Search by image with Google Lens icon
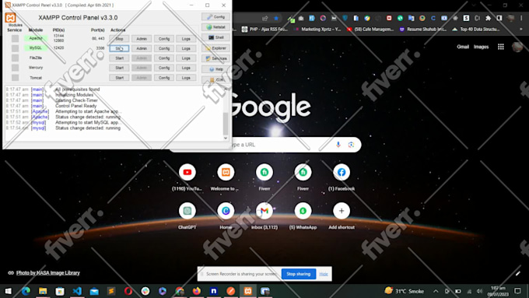This screenshot has height=298, width=529. [351, 145]
